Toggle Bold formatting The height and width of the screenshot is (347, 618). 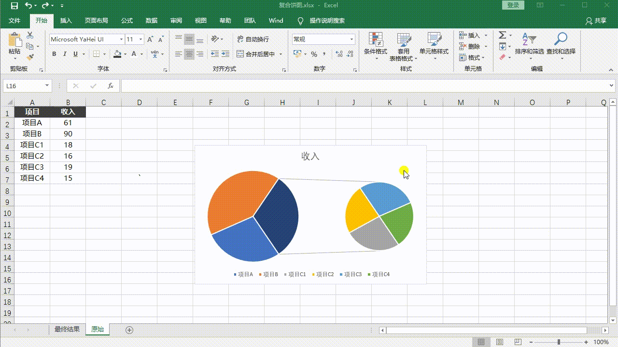54,54
